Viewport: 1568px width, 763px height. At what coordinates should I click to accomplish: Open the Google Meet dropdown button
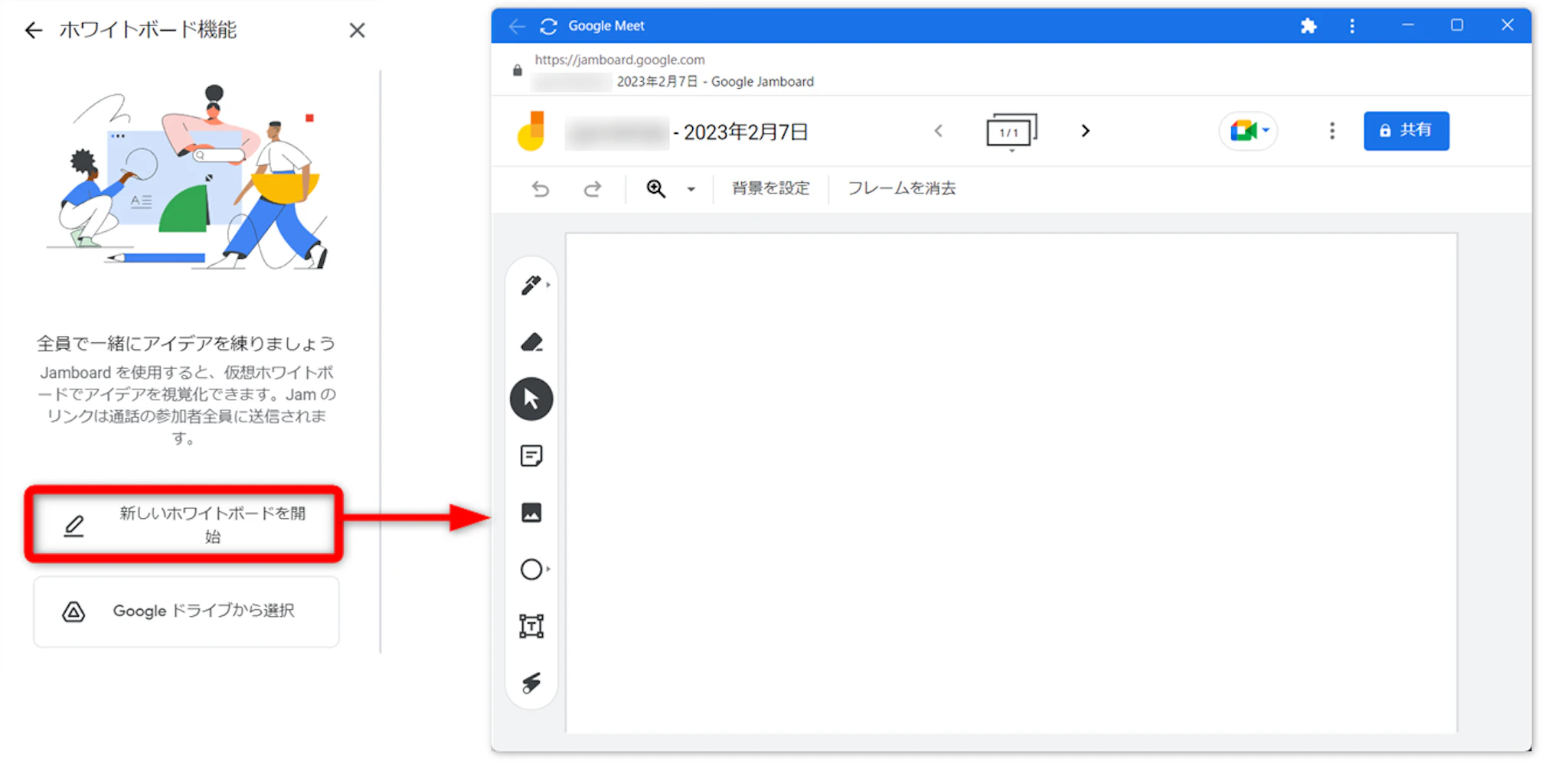coord(1249,131)
